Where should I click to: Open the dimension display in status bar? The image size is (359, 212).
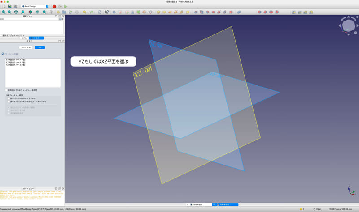(341, 209)
